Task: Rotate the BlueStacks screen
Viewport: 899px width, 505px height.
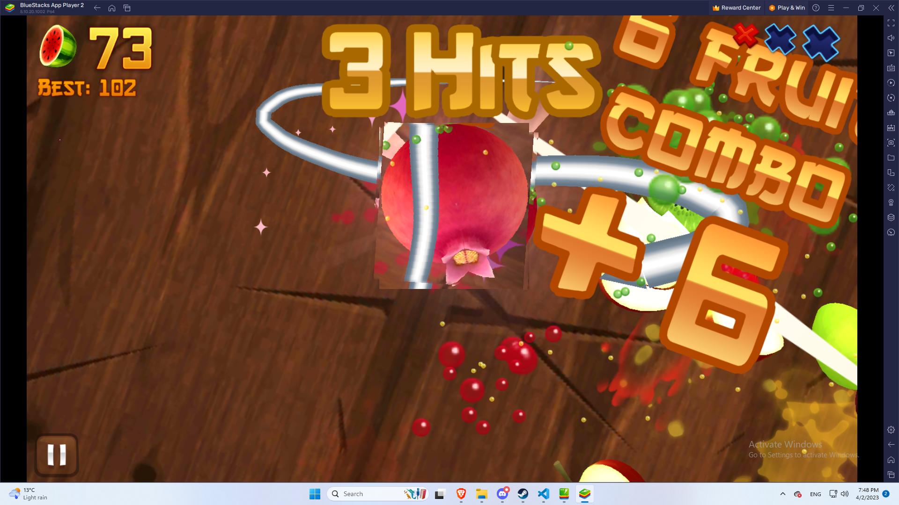Action: click(891, 188)
